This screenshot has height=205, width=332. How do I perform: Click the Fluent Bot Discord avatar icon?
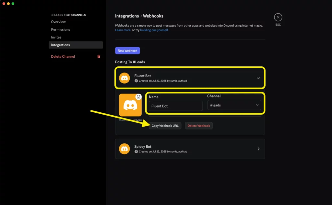point(124,78)
